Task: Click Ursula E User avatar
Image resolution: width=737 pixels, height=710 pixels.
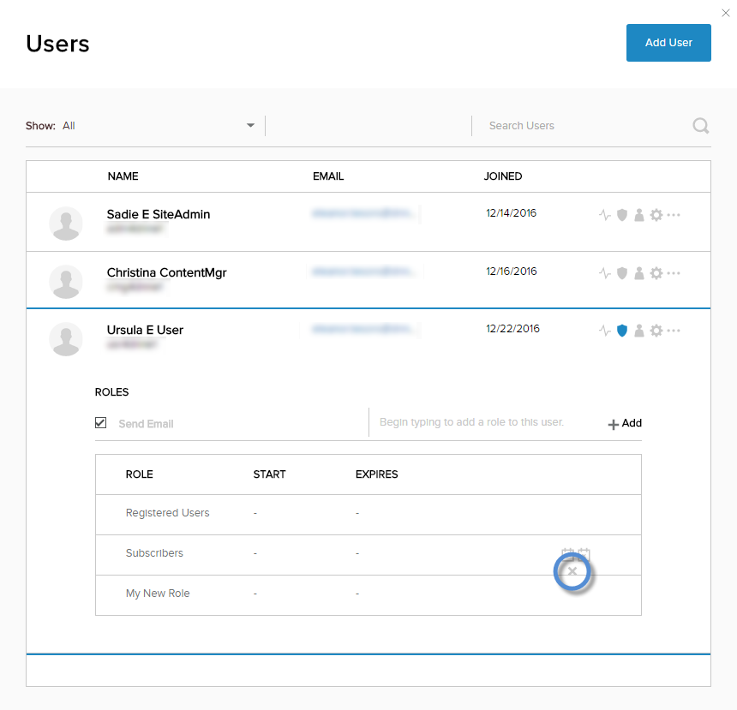Action: click(x=66, y=339)
